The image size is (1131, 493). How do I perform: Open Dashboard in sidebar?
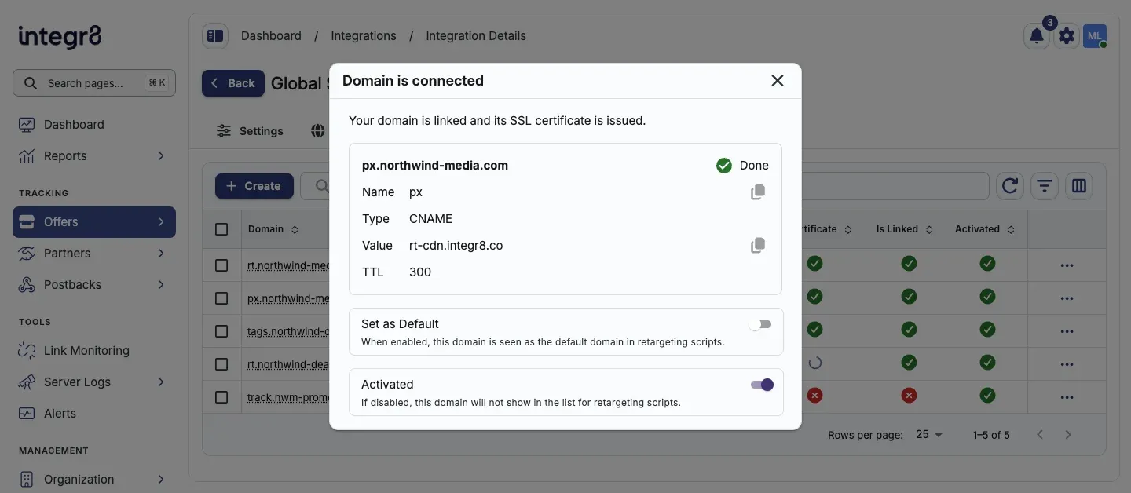coord(94,125)
